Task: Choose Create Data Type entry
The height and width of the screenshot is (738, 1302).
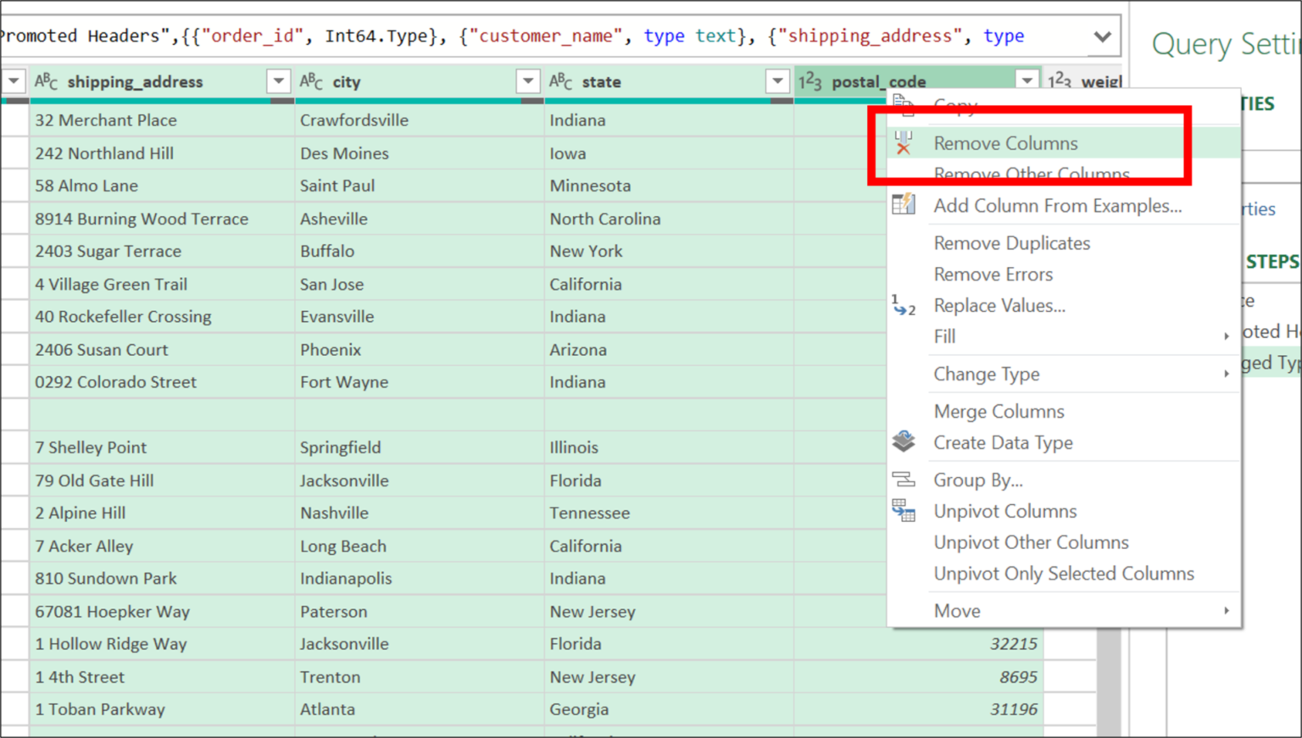Action: point(1063,442)
